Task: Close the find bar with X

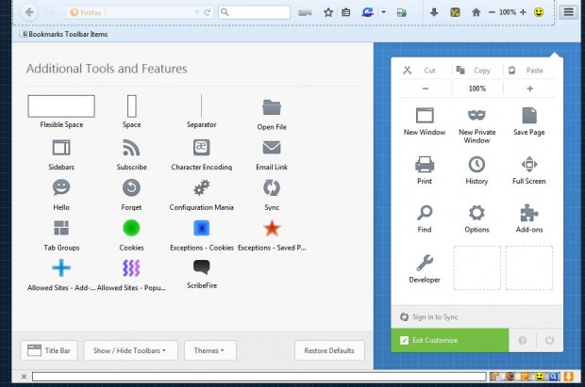Action: (24, 377)
